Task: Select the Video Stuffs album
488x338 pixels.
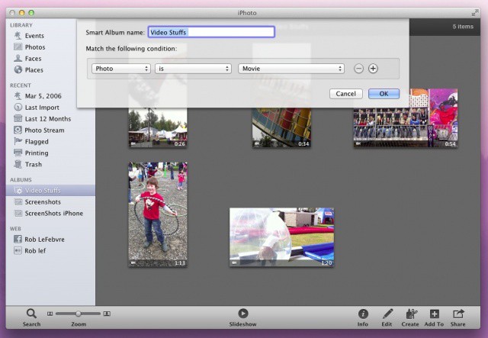Action: point(43,191)
